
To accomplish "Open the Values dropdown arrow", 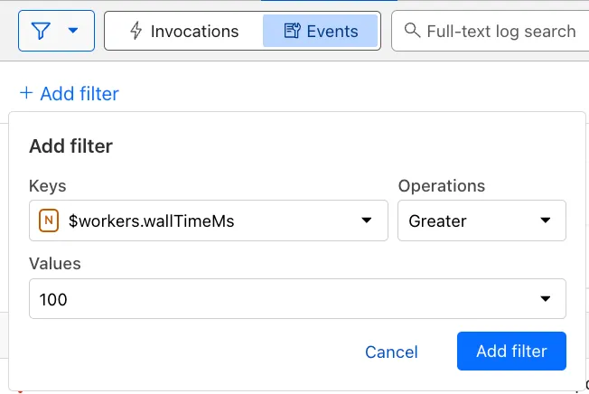I will pos(545,299).
